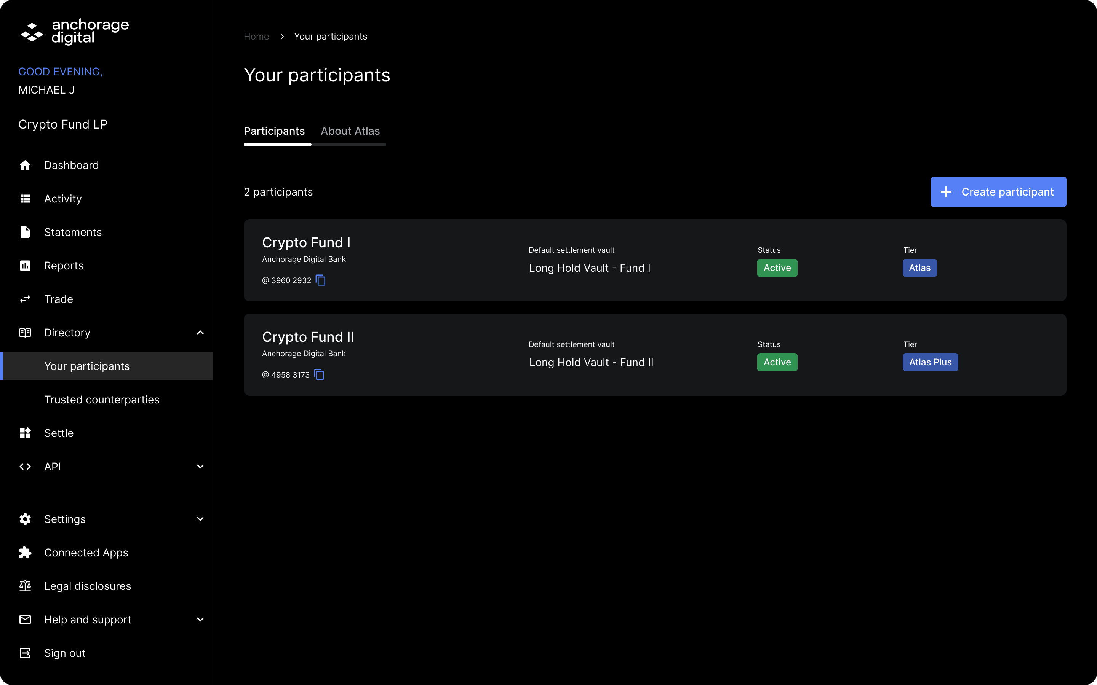Click the Settle icon in sidebar
The image size is (1097, 685).
point(26,433)
